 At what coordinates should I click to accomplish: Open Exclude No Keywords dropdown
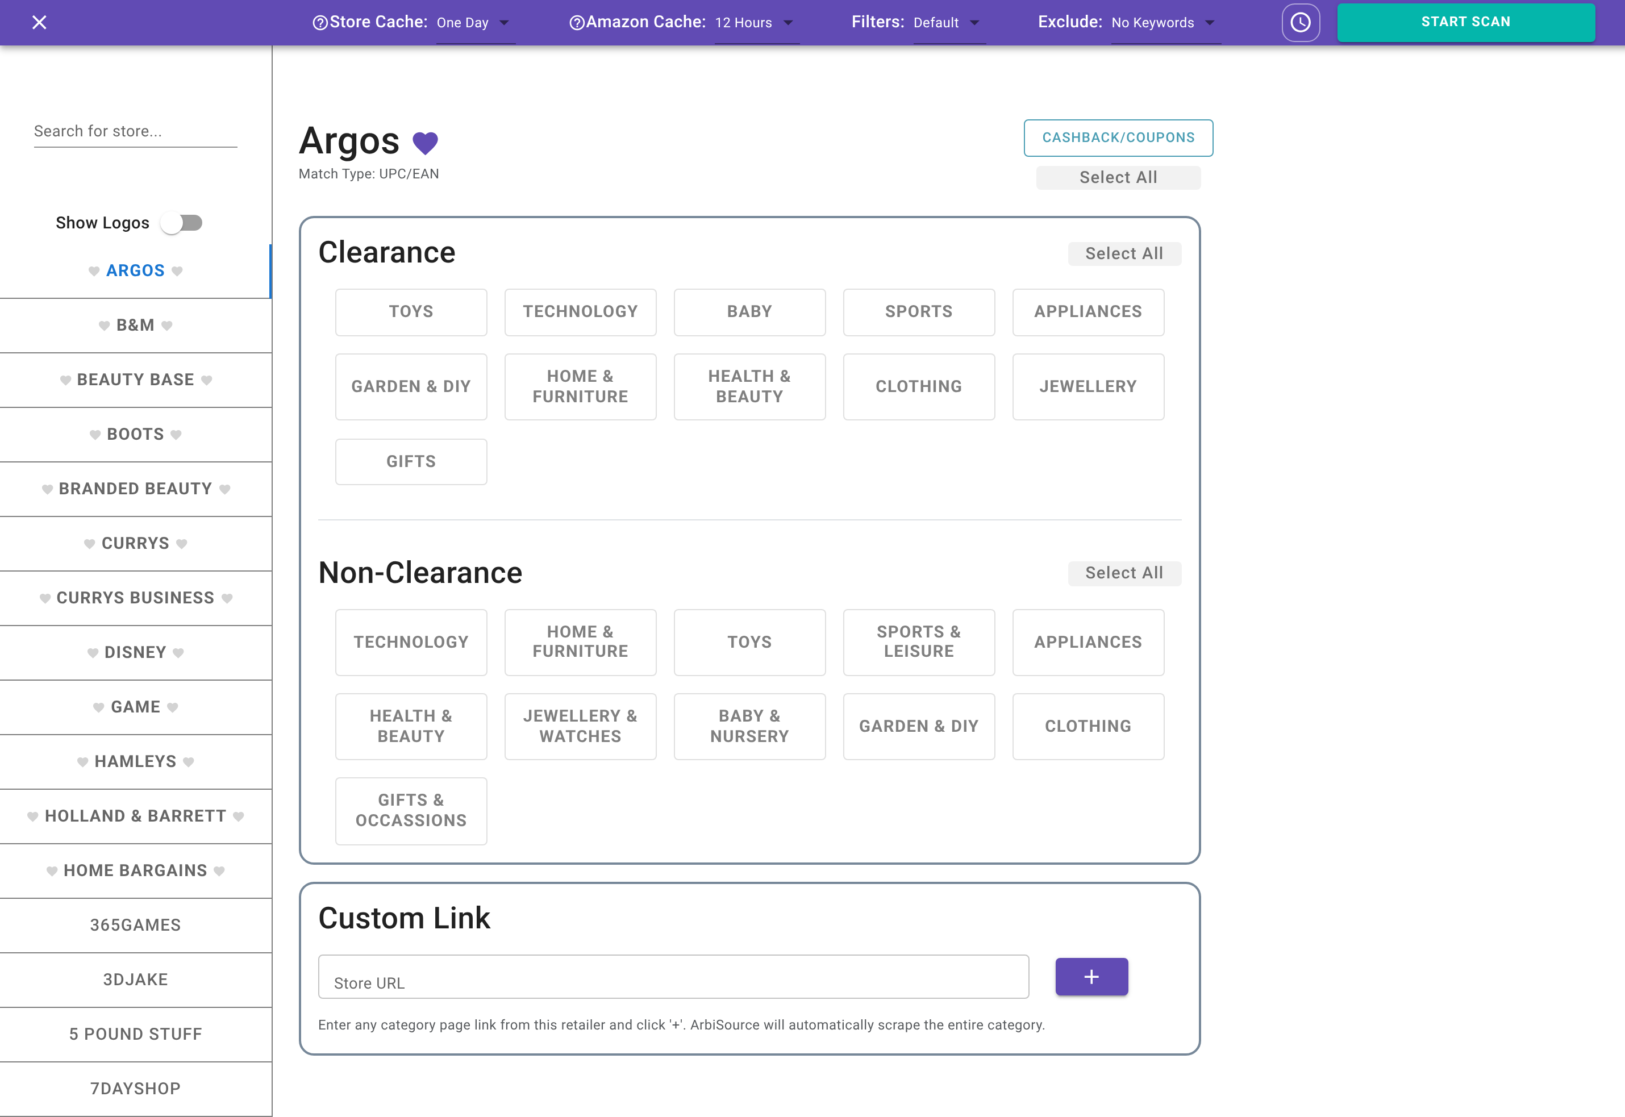(1166, 23)
